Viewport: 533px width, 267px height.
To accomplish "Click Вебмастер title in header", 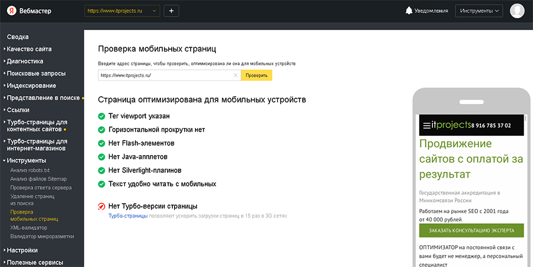I will [36, 11].
